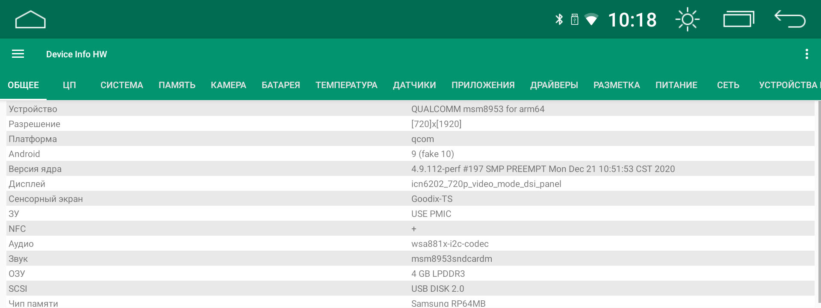Tap the Wi-Fi signal icon

coord(591,19)
